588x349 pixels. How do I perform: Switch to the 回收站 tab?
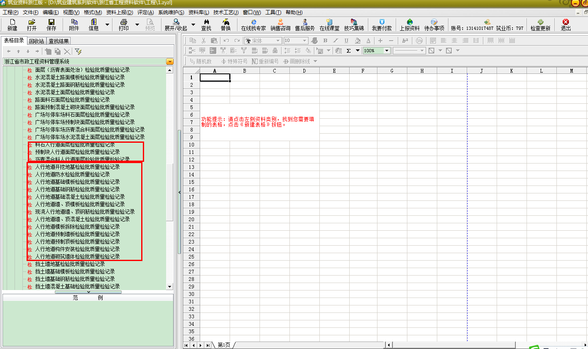(37, 41)
